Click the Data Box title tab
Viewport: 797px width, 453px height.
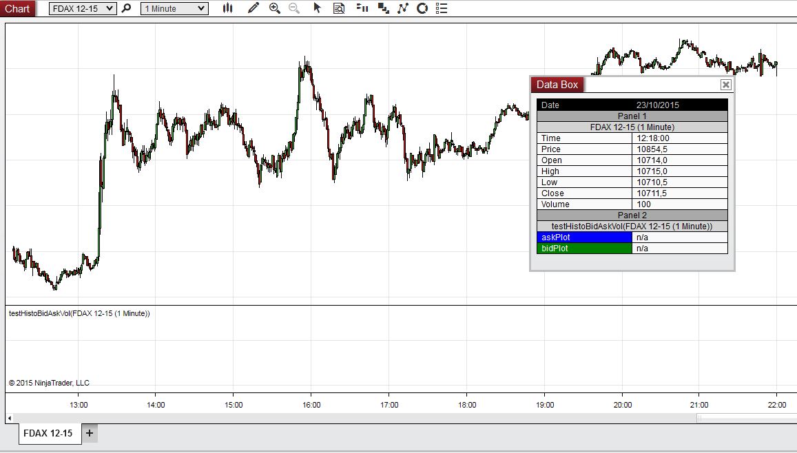(557, 85)
